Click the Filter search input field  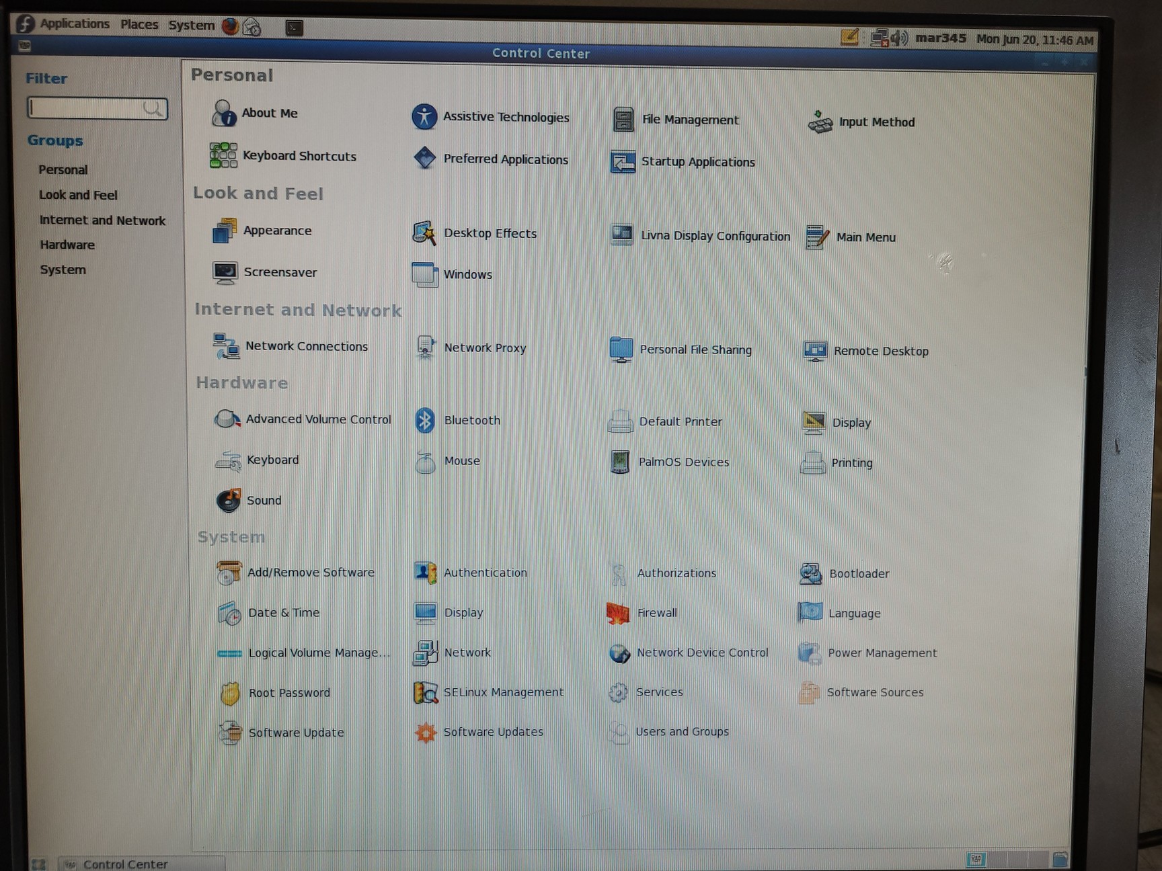click(87, 108)
